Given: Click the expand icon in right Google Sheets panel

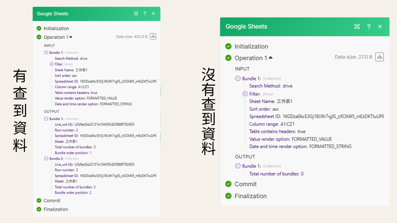Looking at the screenshot, I should [357, 27].
